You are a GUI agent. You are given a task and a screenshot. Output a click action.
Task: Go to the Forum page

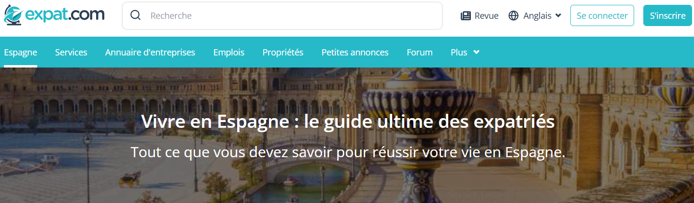click(x=420, y=52)
